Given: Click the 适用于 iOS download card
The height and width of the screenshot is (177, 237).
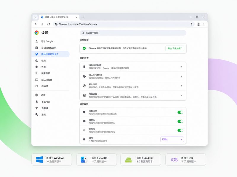Looking at the screenshot, I should click(x=186, y=160).
